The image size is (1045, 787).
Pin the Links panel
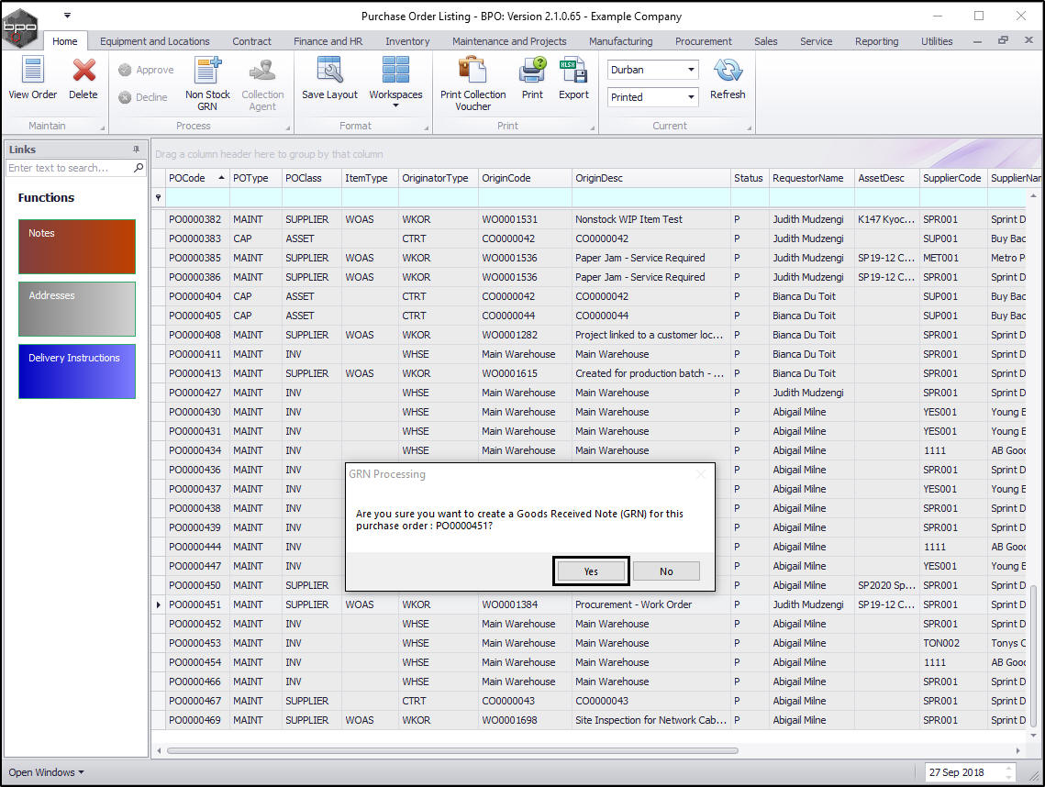136,150
